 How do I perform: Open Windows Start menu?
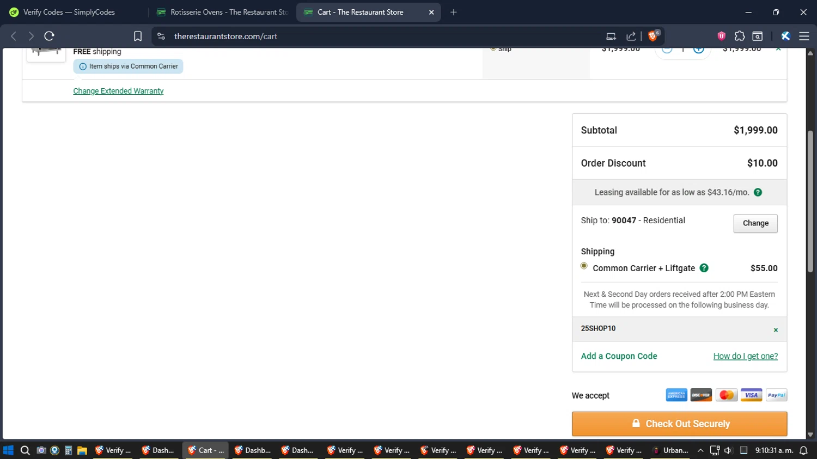(8, 450)
